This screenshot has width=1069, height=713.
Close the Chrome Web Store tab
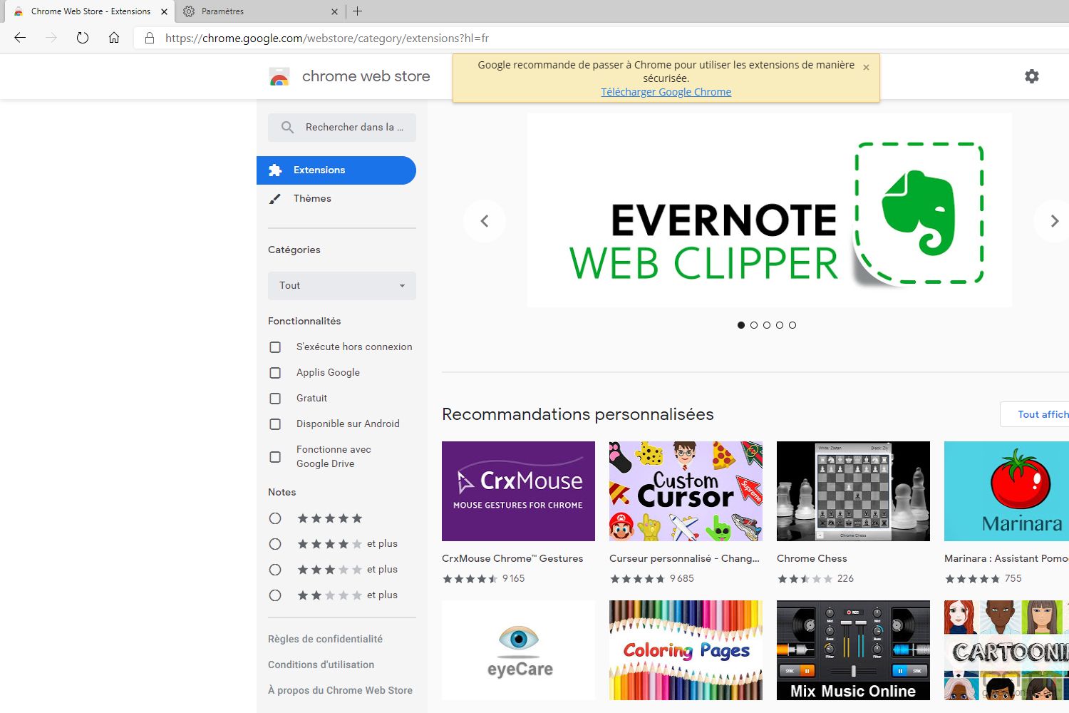click(x=164, y=11)
